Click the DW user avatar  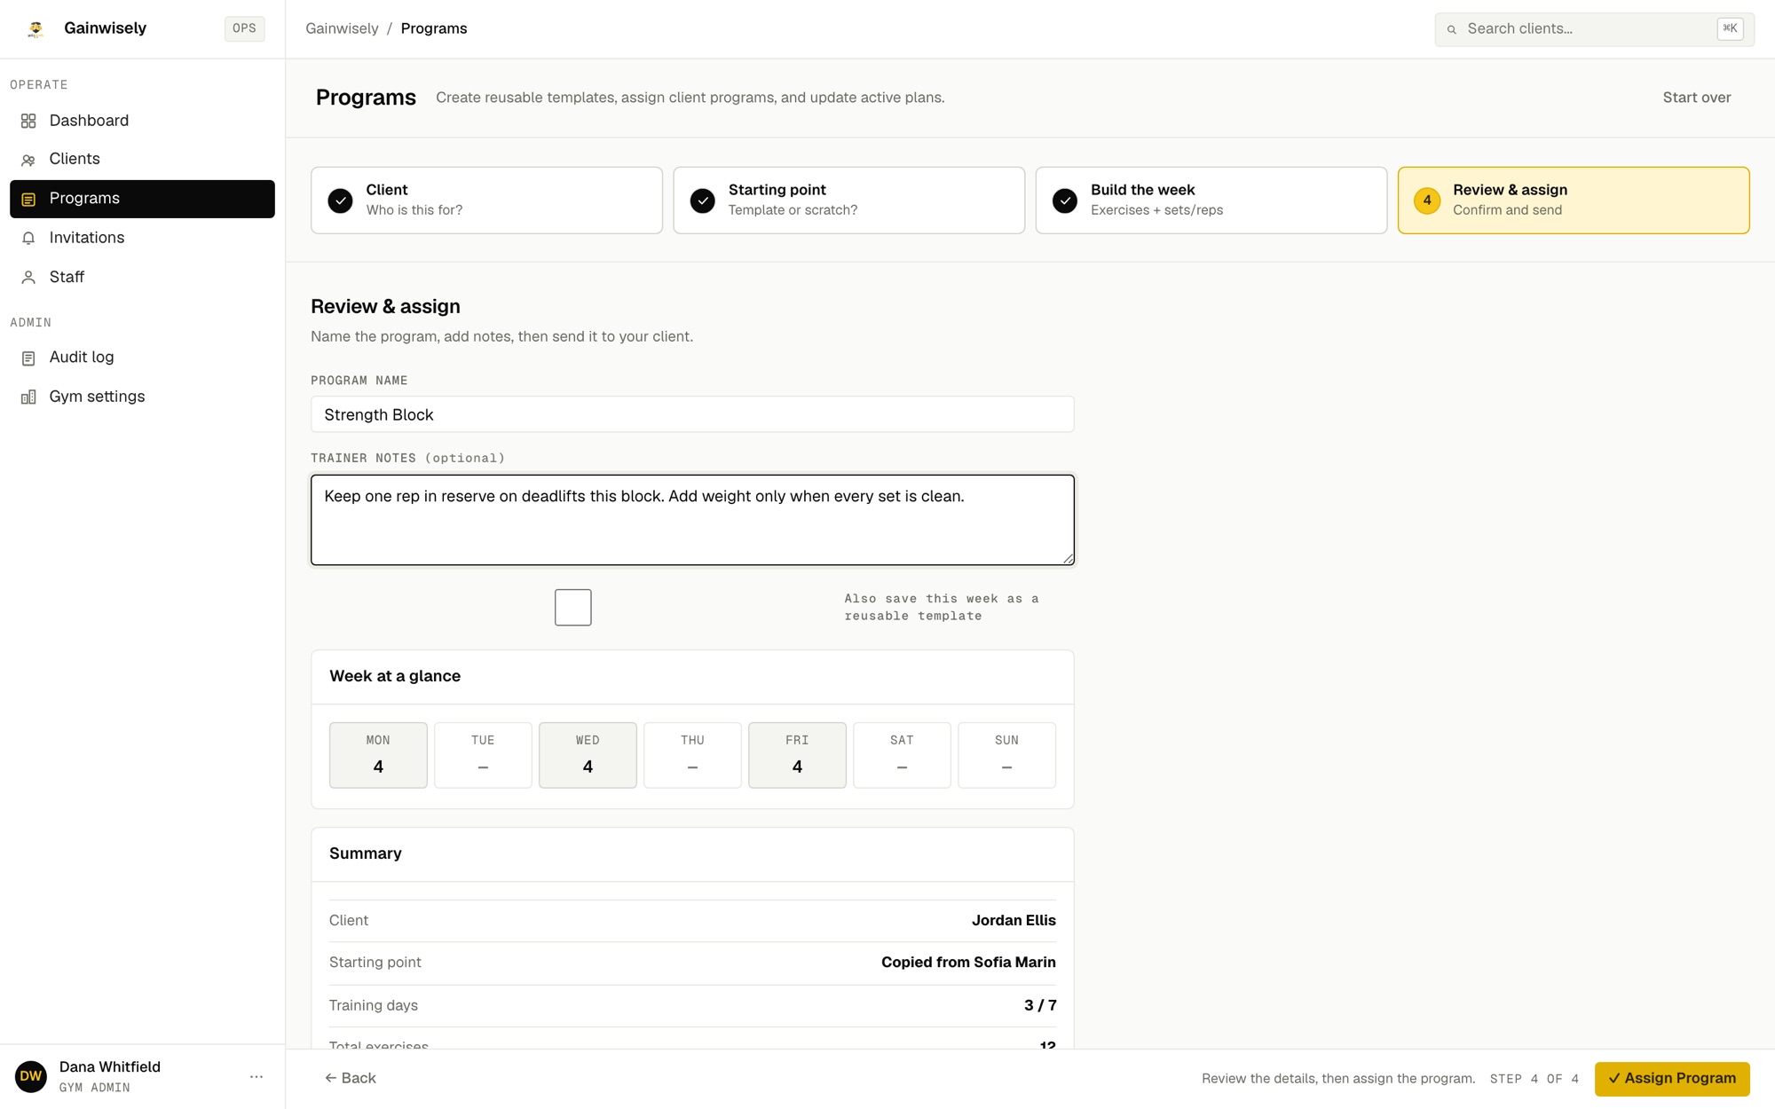tap(31, 1076)
